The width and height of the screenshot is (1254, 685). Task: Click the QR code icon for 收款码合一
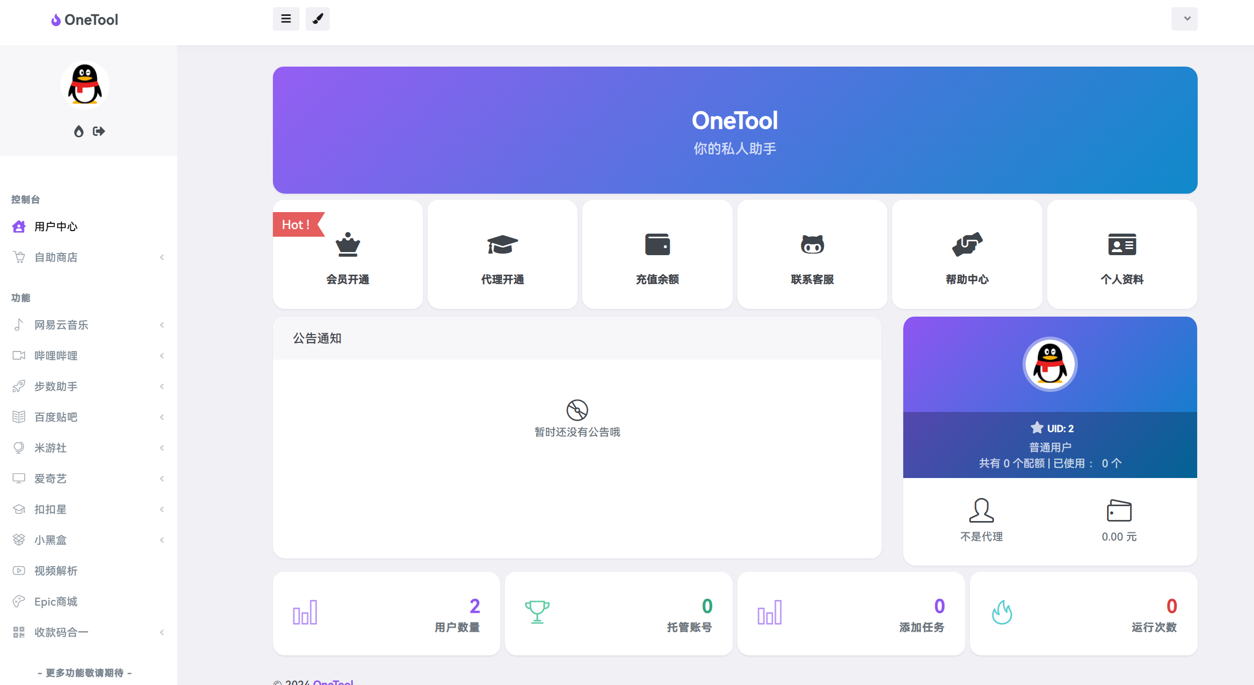(x=19, y=632)
